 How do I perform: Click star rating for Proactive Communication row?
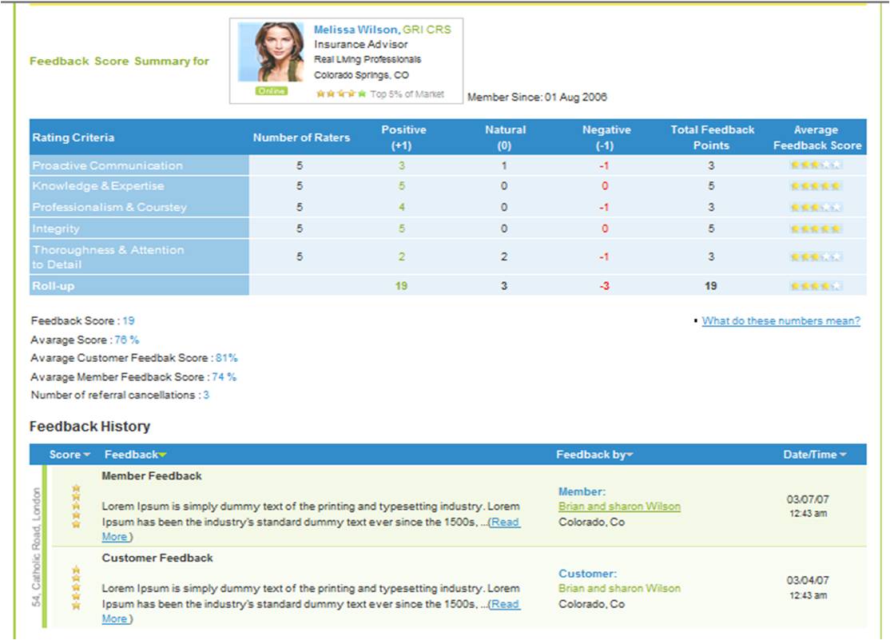click(x=816, y=165)
